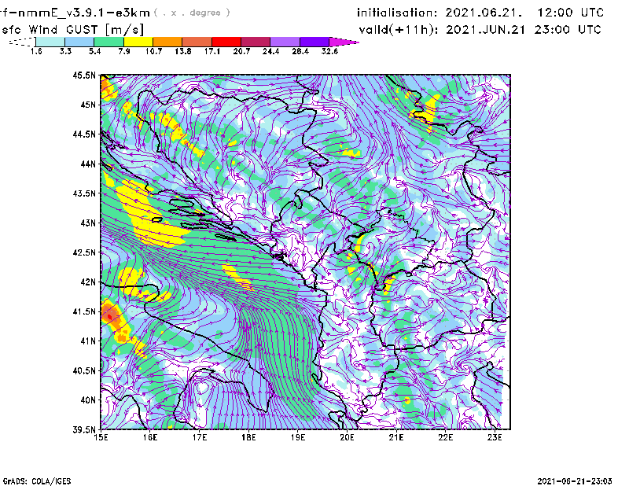This screenshot has height=486, width=629.
Task: Click the 43N latitude label
Action: click(88, 223)
